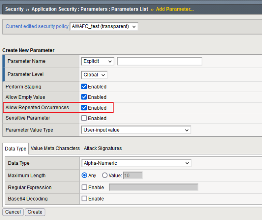Click the Cancel button

coord(13,212)
